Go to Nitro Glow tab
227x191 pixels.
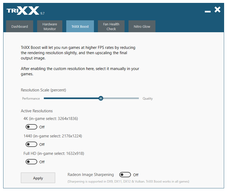click(x=142, y=26)
